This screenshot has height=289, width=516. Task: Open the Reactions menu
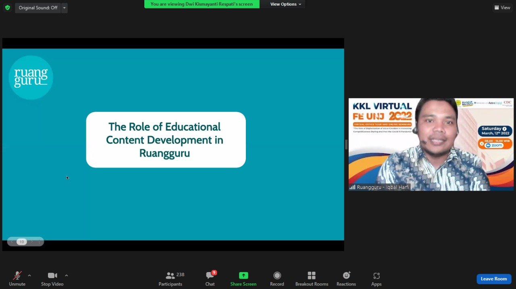point(346,279)
